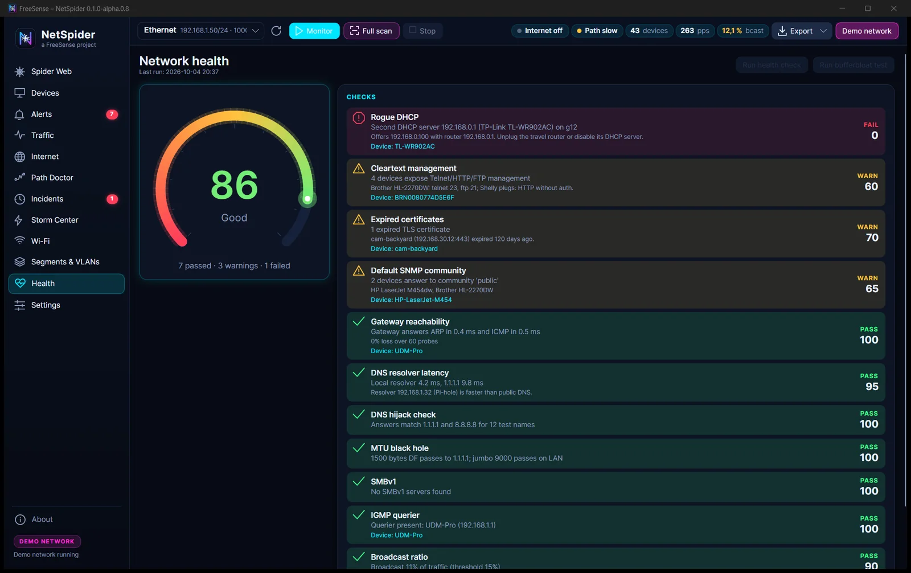The width and height of the screenshot is (911, 573).
Task: Open About info icon
Action: tap(20, 519)
